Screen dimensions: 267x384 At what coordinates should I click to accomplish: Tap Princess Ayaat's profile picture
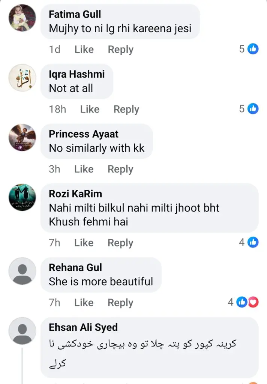click(x=22, y=137)
